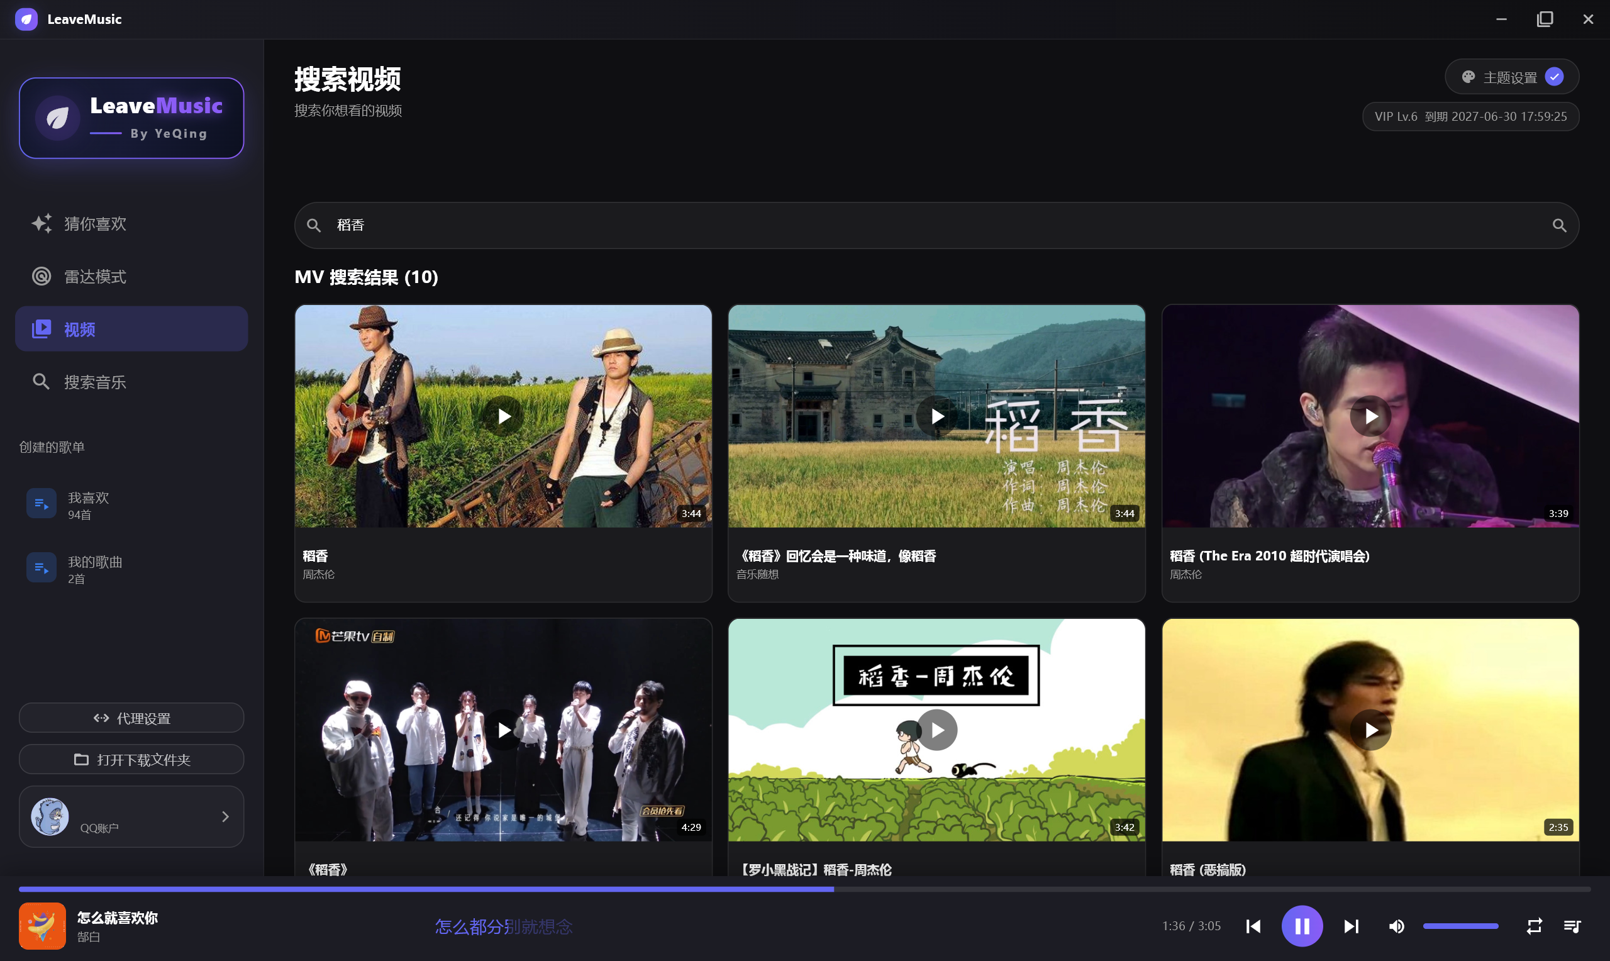
Task: Click the magnifier at right of search bar
Action: pos(1560,225)
